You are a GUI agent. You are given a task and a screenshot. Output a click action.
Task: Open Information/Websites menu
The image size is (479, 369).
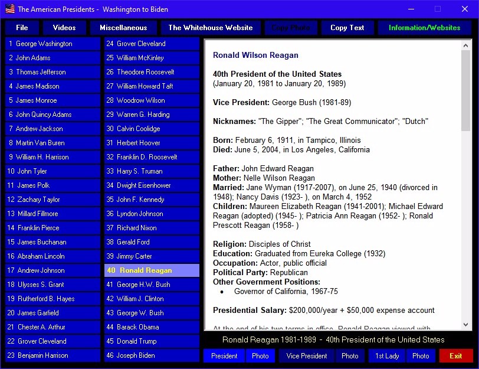[424, 28]
